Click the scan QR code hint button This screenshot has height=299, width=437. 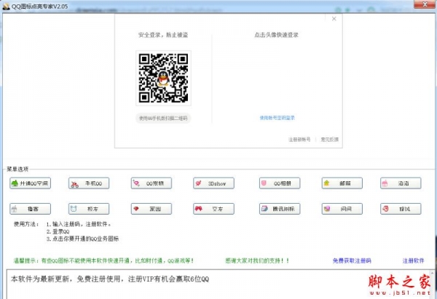click(163, 119)
